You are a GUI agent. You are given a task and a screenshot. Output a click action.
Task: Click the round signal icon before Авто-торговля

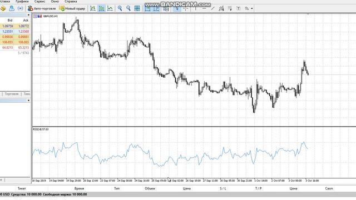(x=20, y=8)
